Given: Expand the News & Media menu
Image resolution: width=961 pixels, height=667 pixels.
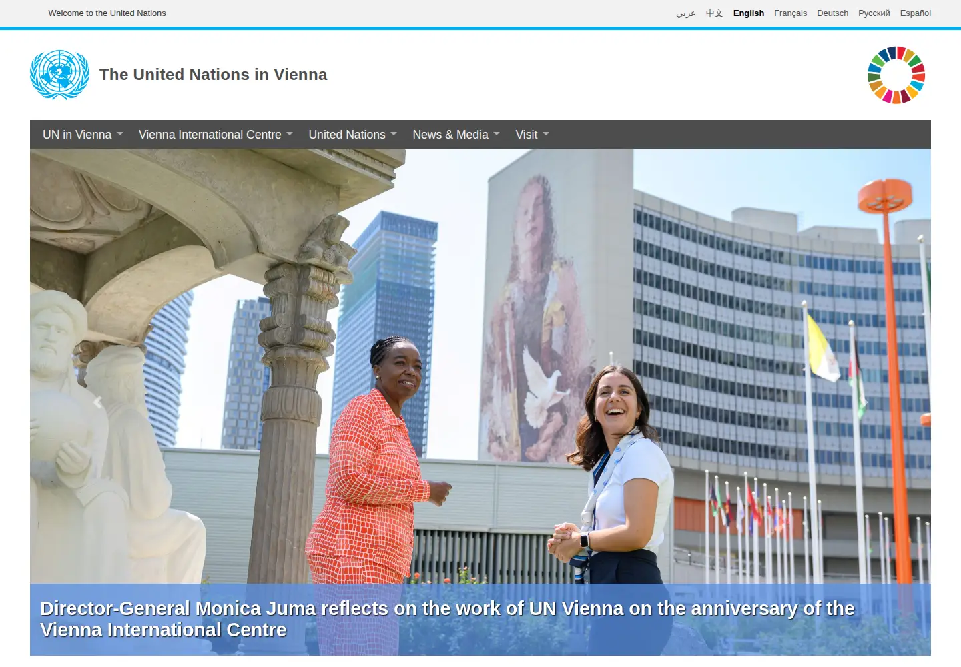Looking at the screenshot, I should pyautogui.click(x=456, y=135).
